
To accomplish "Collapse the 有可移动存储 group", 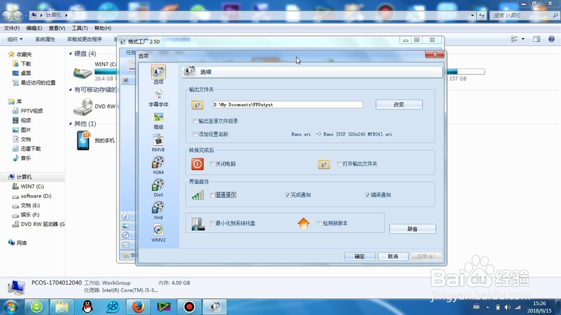I will (71, 90).
